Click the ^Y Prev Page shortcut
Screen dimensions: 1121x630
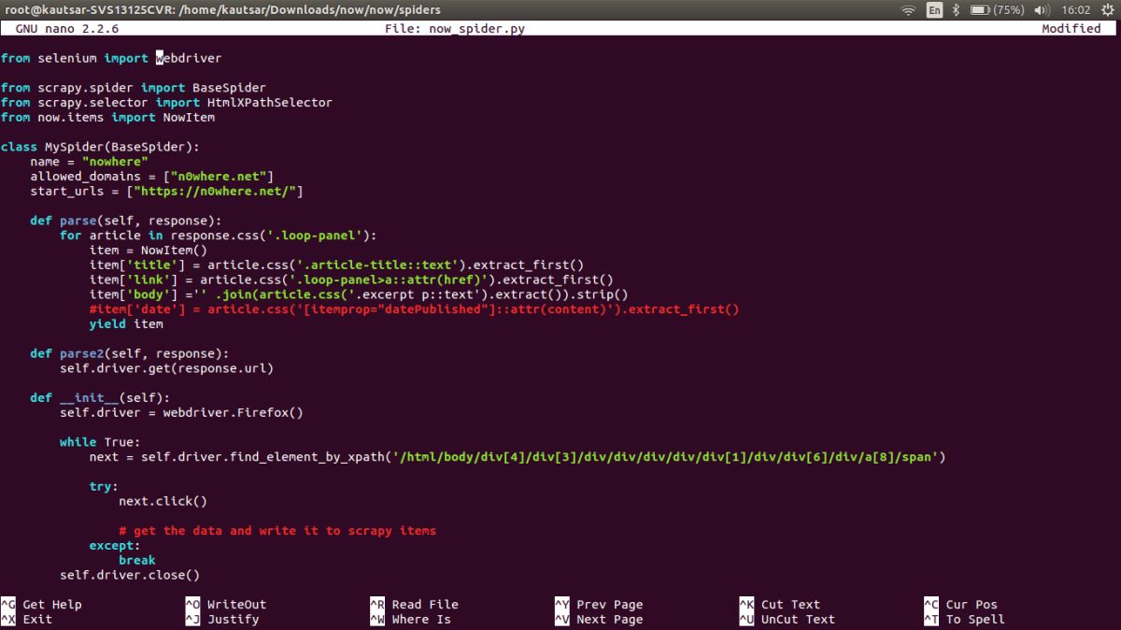pyautogui.click(x=599, y=604)
